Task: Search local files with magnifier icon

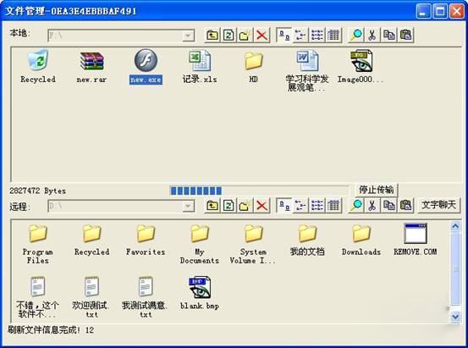Action: (356, 36)
